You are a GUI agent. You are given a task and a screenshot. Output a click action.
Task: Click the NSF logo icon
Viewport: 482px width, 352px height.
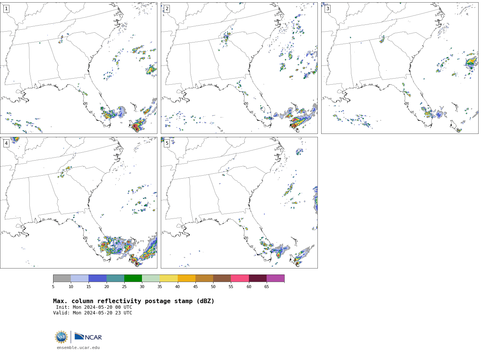(61, 337)
